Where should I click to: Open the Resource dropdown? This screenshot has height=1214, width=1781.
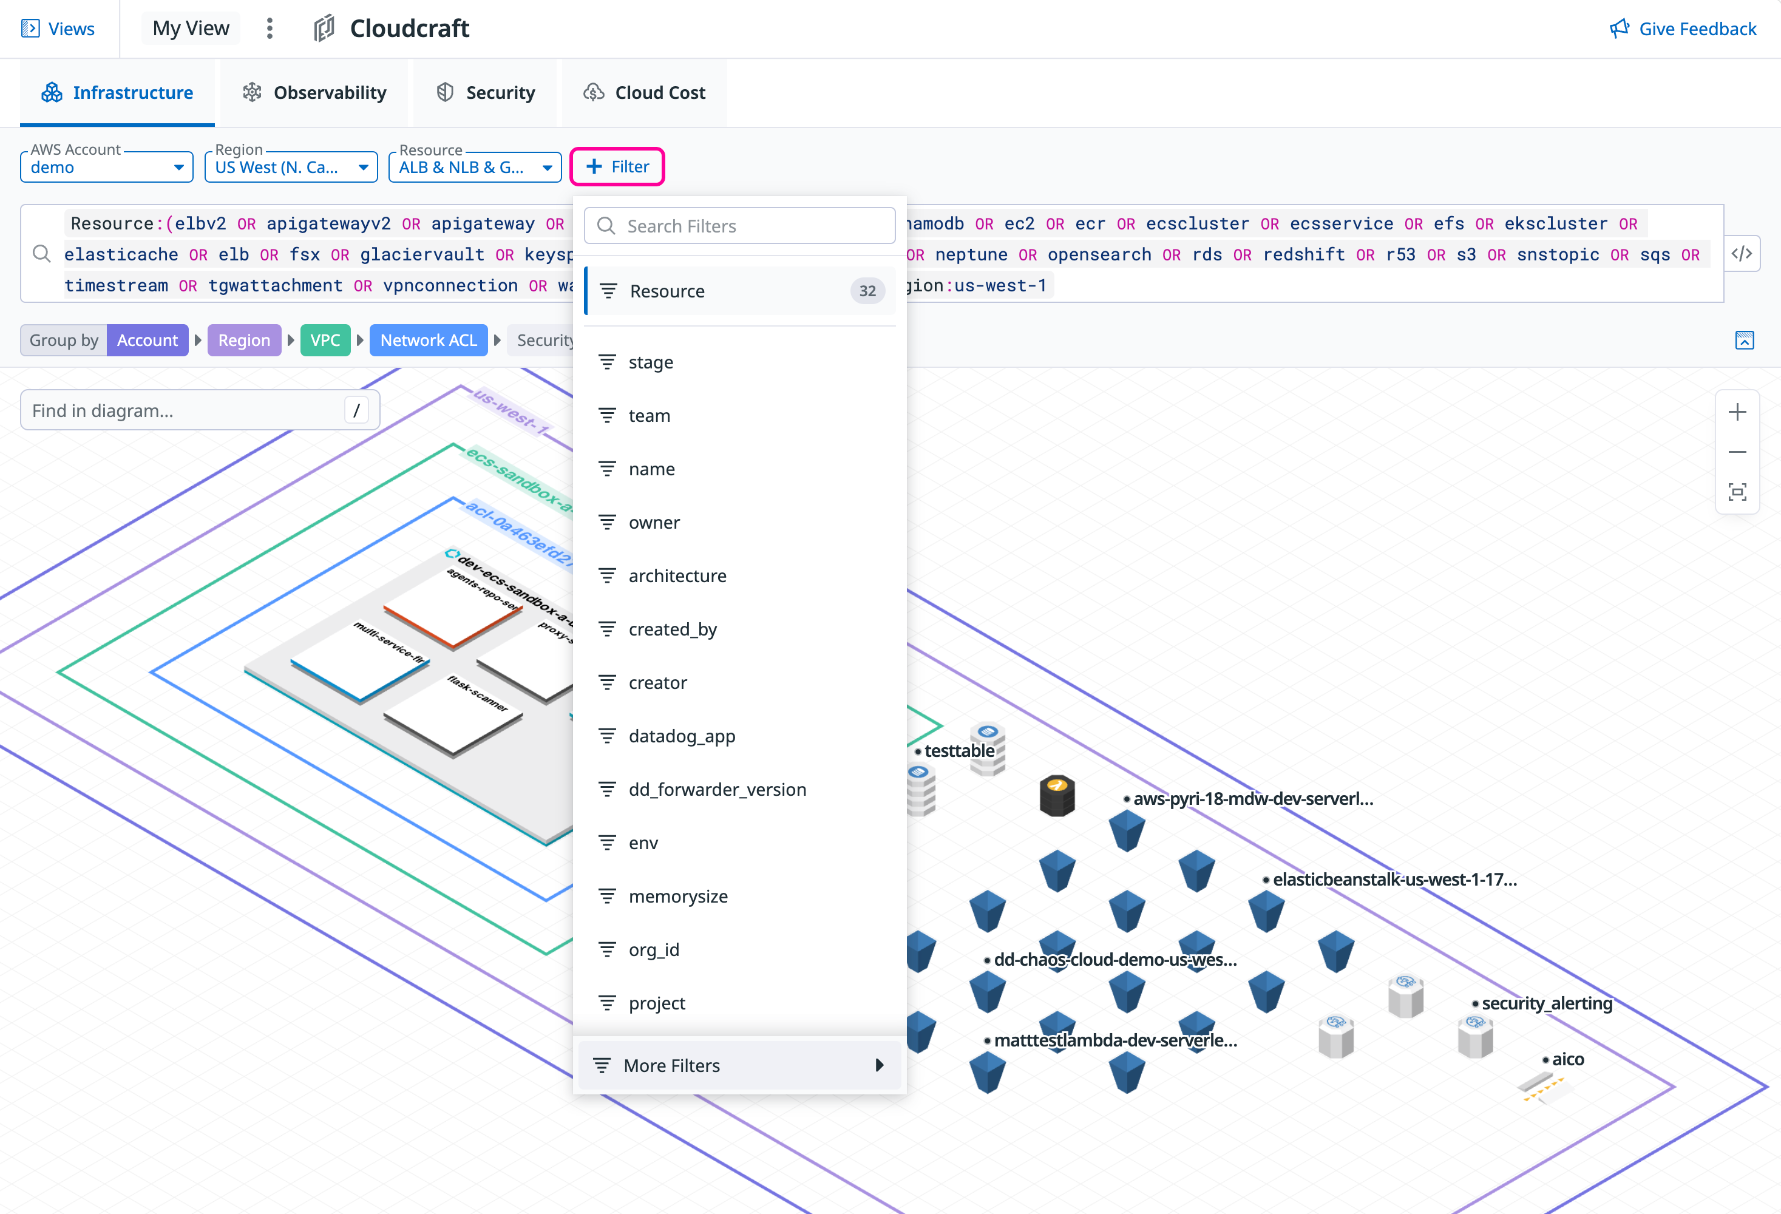tap(475, 166)
